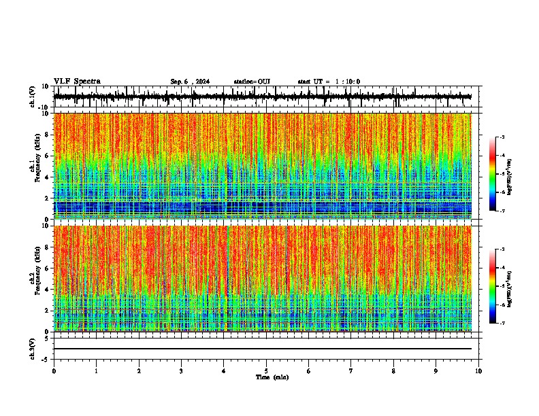Image resolution: width=539 pixels, height=416 pixels.
Task: Click the "-3" tick on ch.1 color bar
Action: point(502,137)
